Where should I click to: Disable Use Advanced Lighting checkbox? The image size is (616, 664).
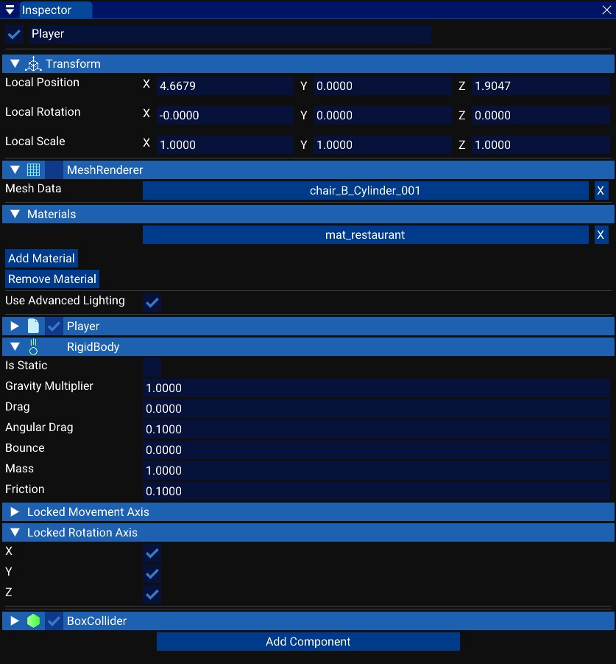(x=152, y=302)
